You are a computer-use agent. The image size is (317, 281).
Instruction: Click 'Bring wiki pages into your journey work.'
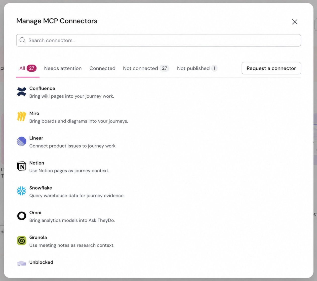72,96
